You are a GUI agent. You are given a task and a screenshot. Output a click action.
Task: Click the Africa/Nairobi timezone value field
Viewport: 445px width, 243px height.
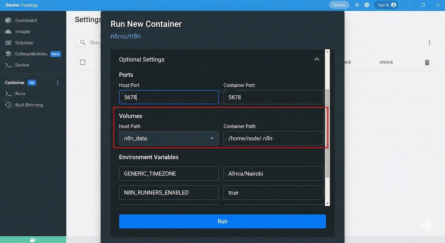point(273,174)
